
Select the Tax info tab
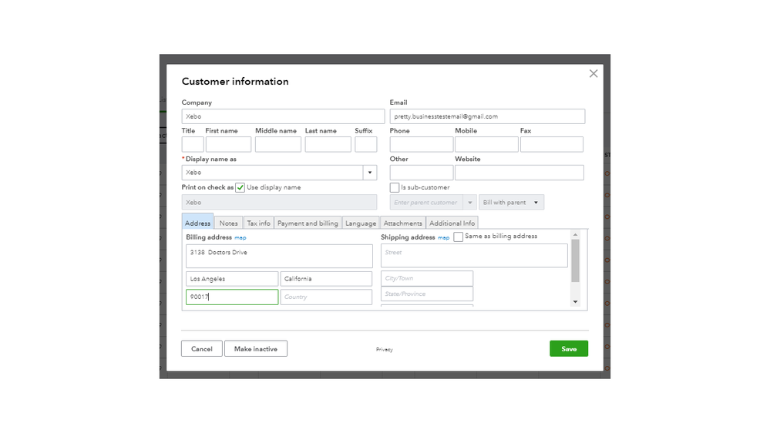258,223
